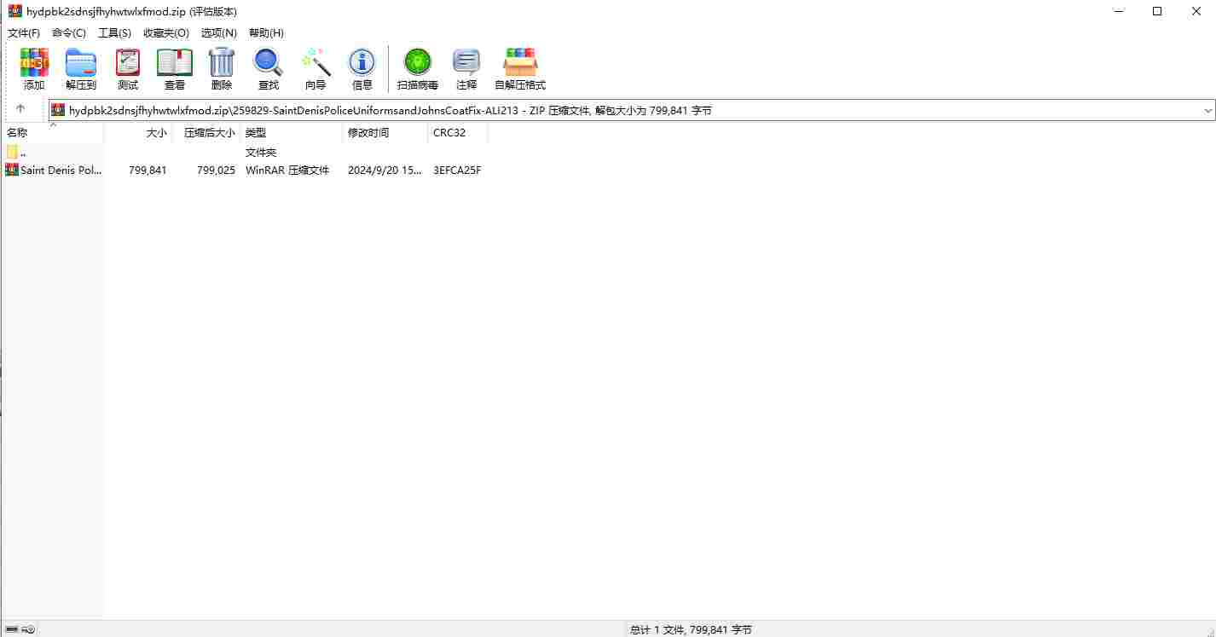1216x637 pixels.
Task: Sort by 大小 column header
Action: (x=138, y=133)
